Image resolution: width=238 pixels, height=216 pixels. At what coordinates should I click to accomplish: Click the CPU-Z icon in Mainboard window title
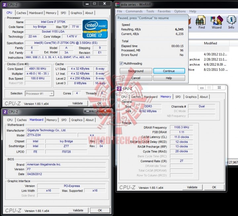(x=5, y=112)
